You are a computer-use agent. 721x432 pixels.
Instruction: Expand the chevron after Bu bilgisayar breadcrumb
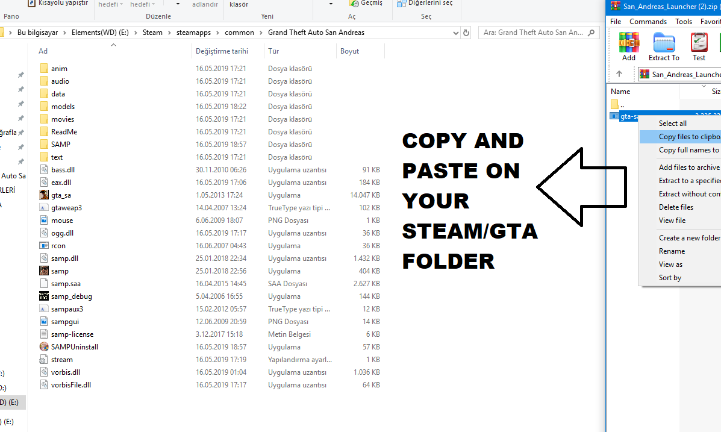tap(64, 33)
